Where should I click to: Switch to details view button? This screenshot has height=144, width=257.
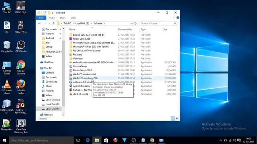click(x=173, y=118)
